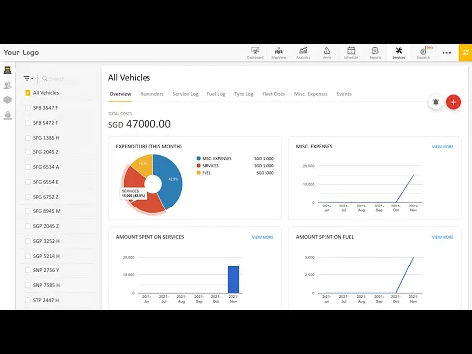This screenshot has width=472, height=354.
Task: Check the SFG 2045 Z vehicle checkbox
Action: coord(28,152)
